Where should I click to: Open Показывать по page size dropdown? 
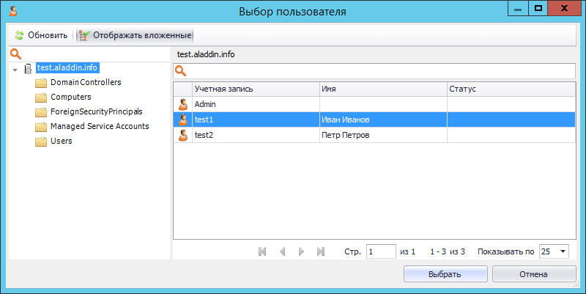pos(563,251)
